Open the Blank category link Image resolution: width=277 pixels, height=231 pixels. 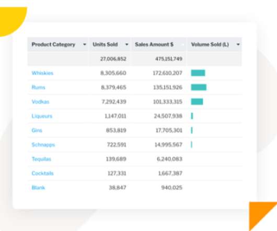(38, 188)
